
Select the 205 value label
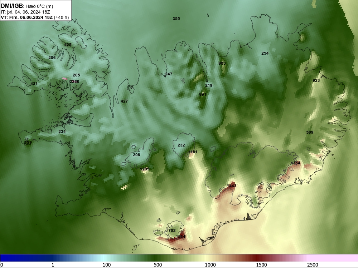coord(77,75)
